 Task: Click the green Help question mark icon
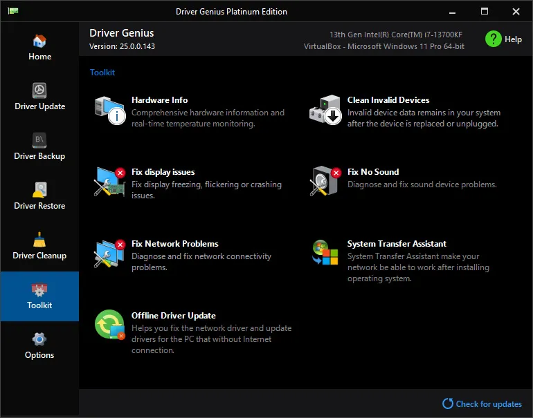pyautogui.click(x=494, y=39)
